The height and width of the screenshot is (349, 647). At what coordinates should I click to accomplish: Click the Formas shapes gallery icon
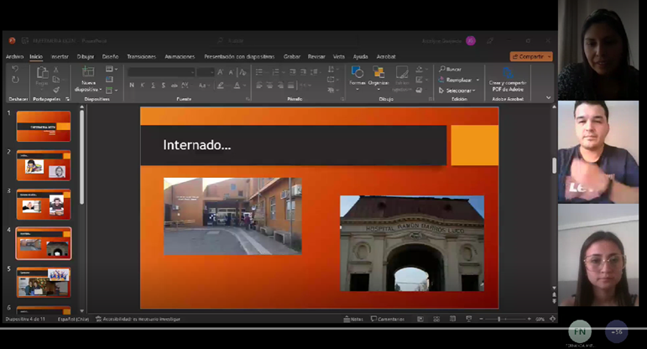357,73
